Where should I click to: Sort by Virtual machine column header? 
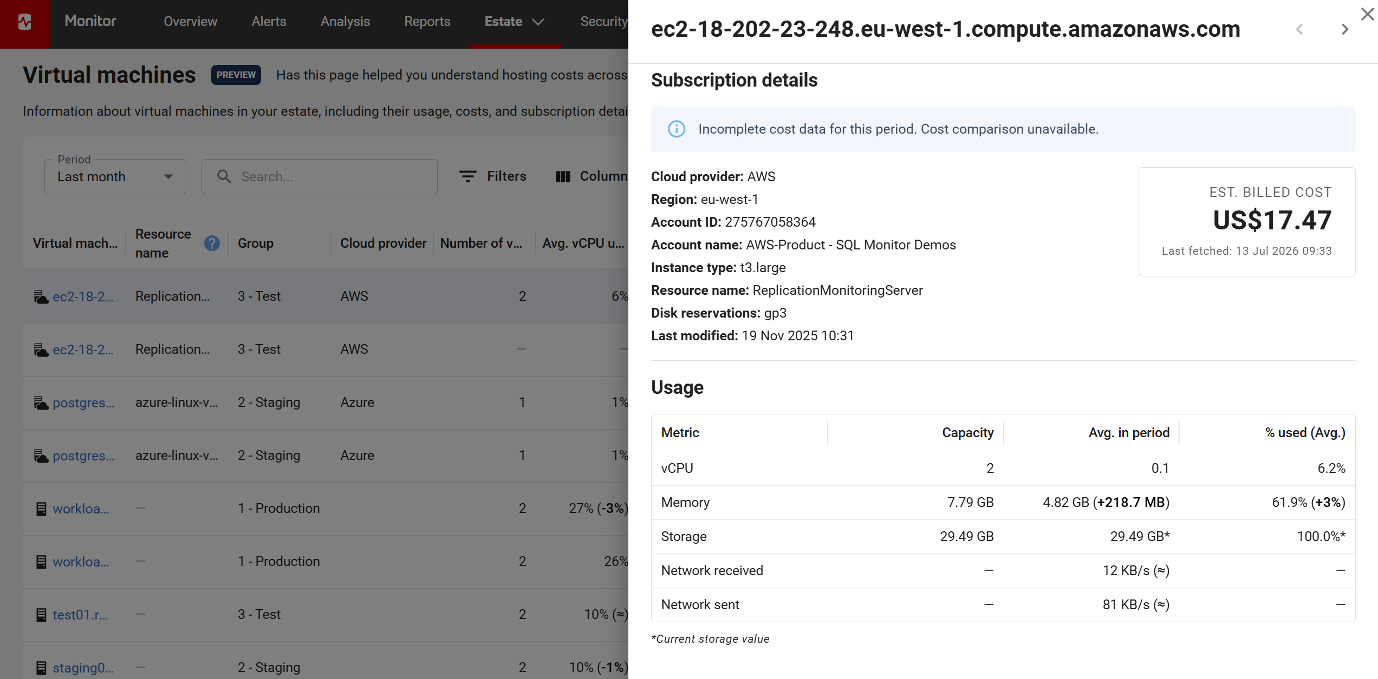[x=75, y=243]
